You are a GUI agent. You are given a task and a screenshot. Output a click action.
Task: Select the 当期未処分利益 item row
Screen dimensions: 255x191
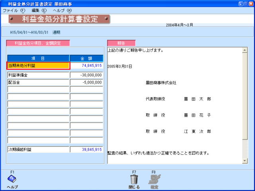[38, 66]
